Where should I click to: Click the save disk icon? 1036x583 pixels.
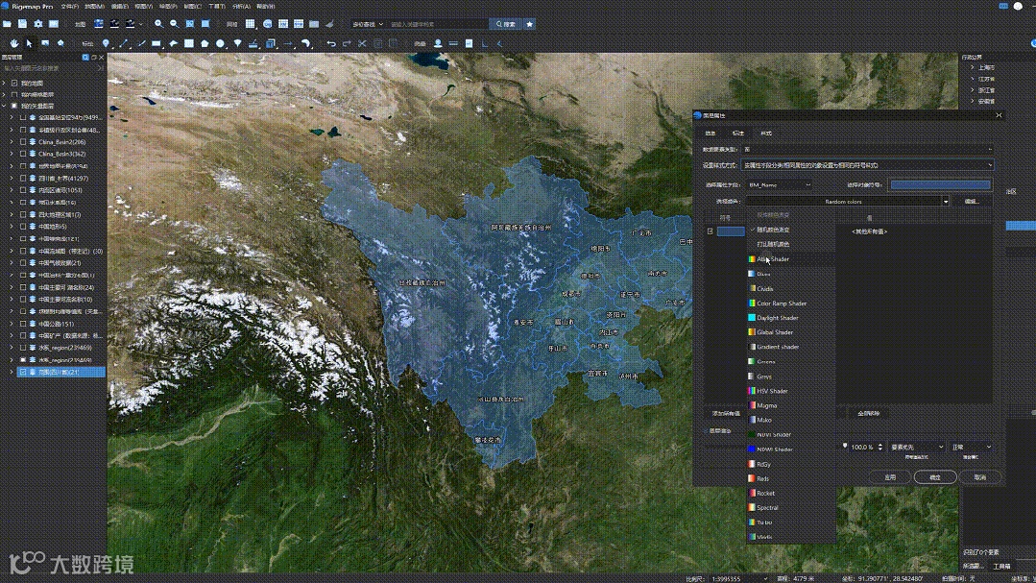coord(22,24)
